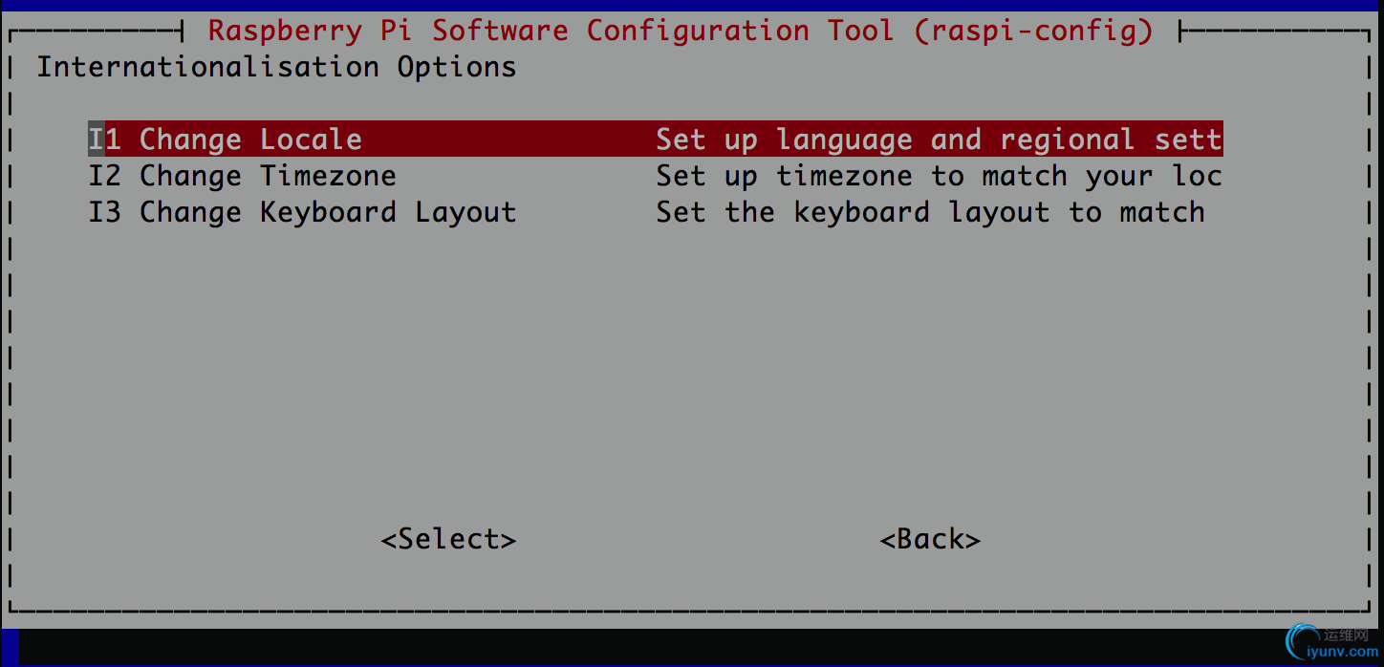Click the description 'Set up language and regional sett'

tap(940, 140)
